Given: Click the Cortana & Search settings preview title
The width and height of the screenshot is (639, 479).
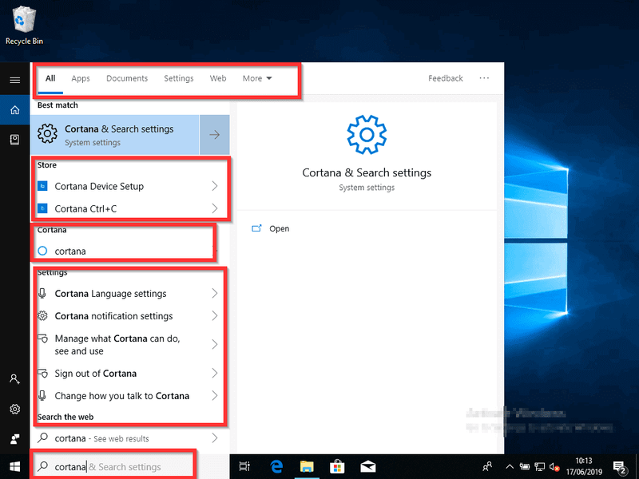Looking at the screenshot, I should tap(367, 172).
